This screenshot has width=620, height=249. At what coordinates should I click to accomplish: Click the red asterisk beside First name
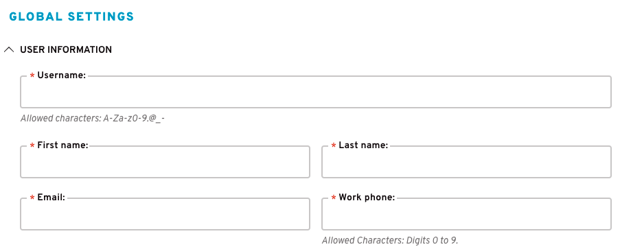[32, 146]
